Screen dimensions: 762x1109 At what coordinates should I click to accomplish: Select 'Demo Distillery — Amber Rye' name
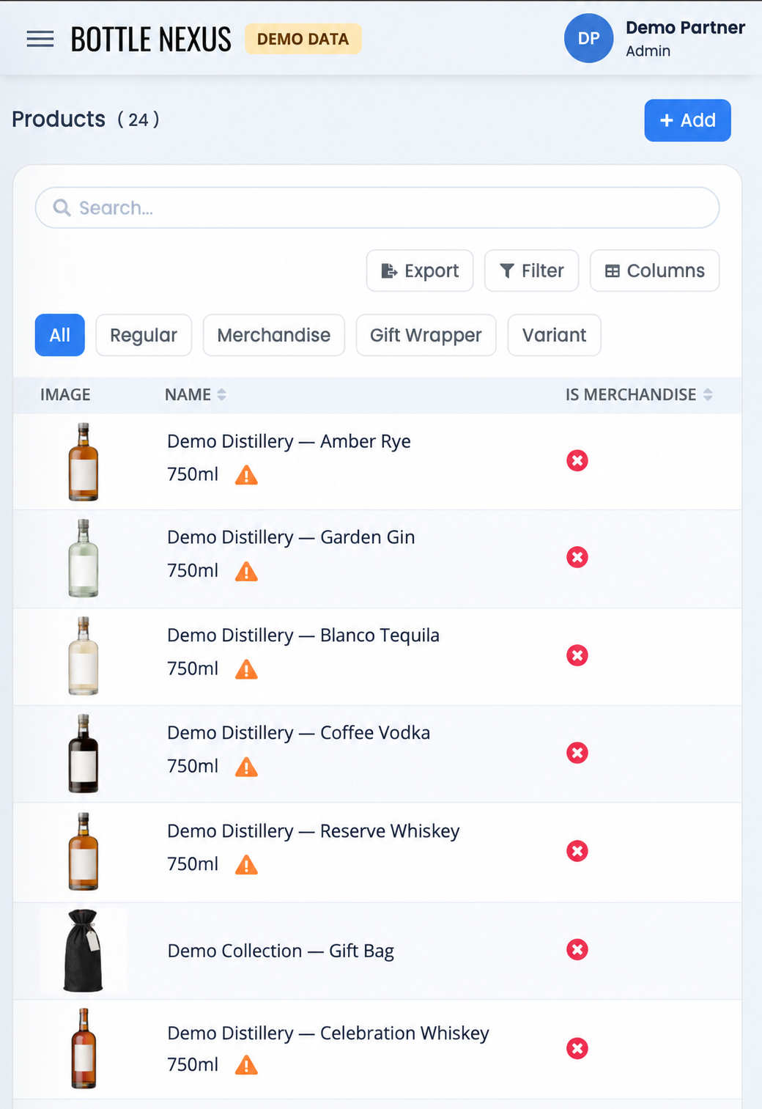pyautogui.click(x=289, y=441)
